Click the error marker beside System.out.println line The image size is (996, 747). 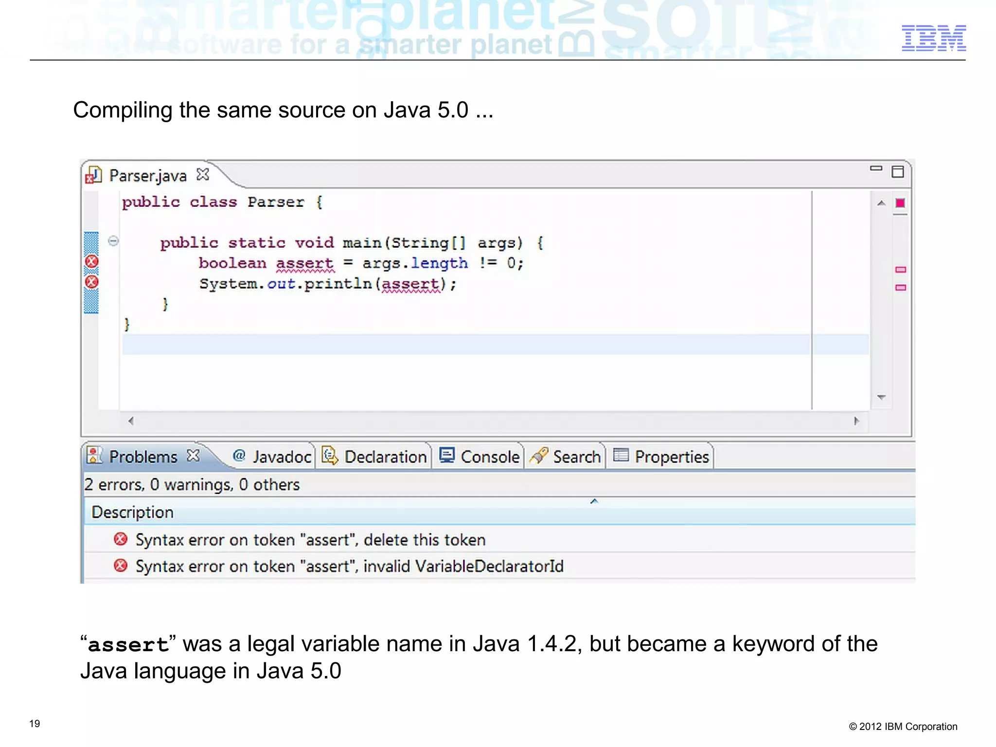[92, 282]
